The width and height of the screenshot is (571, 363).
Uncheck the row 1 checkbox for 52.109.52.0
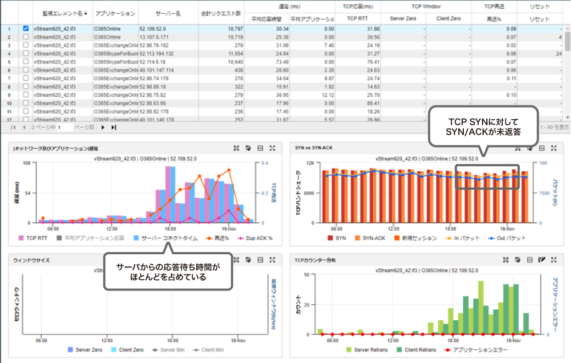(x=26, y=28)
